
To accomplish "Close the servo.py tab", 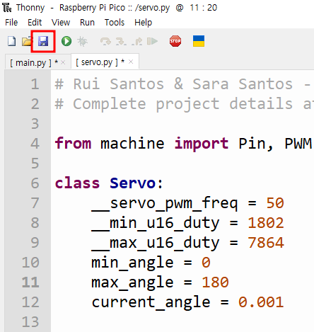I will pos(131,62).
